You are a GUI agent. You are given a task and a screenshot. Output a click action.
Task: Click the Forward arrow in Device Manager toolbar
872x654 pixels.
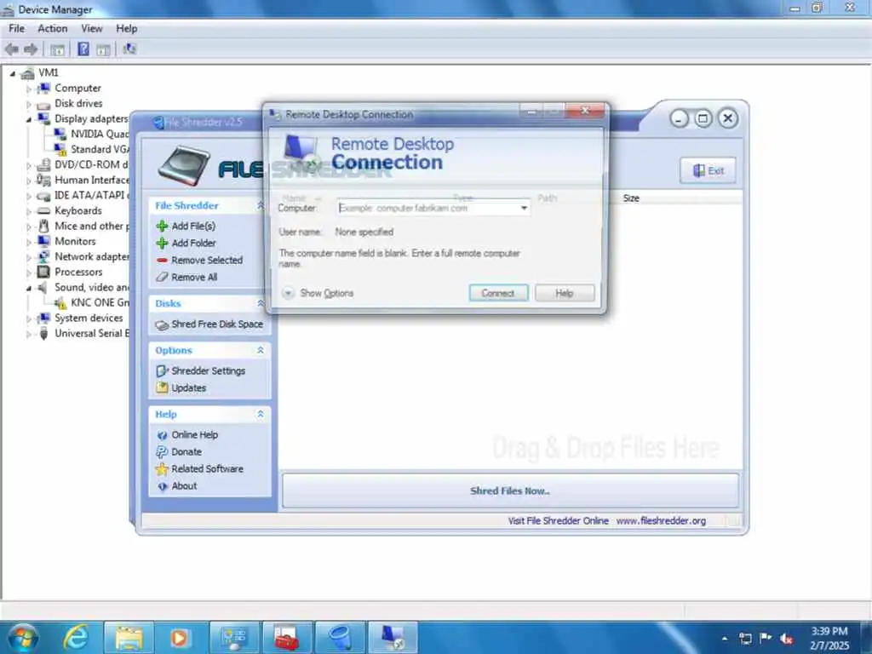pyautogui.click(x=32, y=49)
